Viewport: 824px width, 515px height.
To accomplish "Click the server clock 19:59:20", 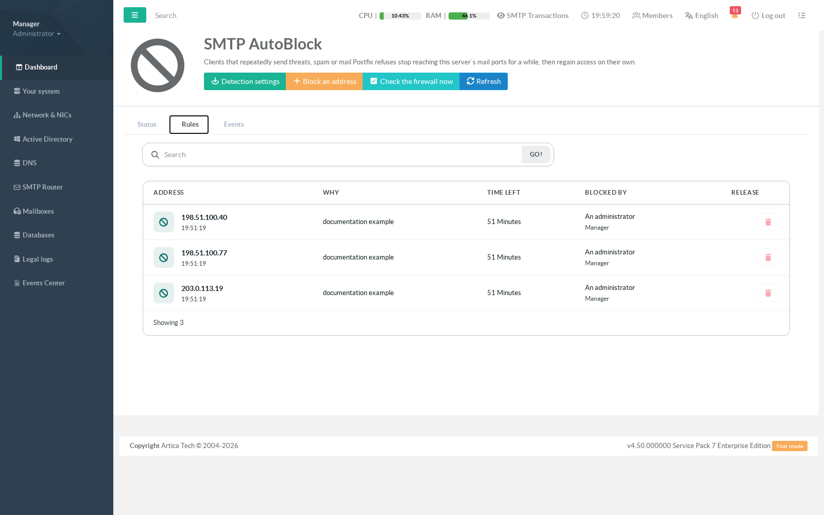I will [600, 15].
